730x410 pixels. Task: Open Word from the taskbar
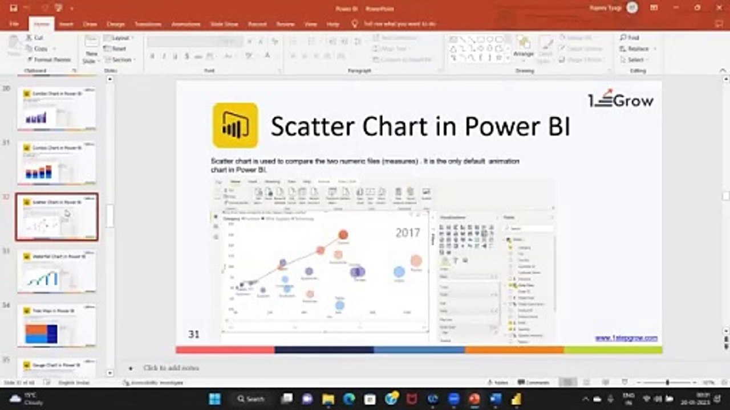[x=495, y=399]
